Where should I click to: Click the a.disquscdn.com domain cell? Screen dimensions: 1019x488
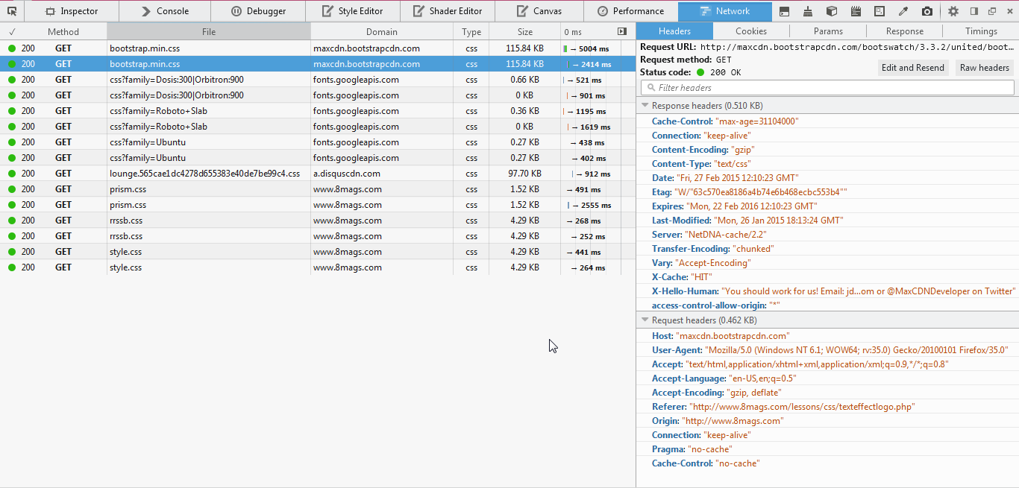click(x=382, y=174)
